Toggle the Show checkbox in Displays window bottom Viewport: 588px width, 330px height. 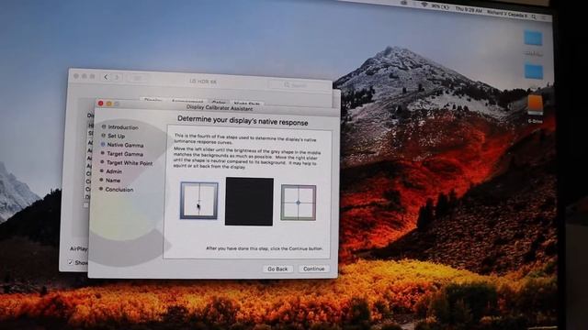[x=71, y=263]
